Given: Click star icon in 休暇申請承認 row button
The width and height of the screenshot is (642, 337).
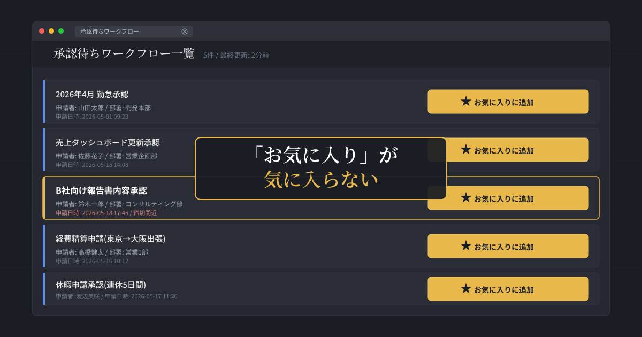Looking at the screenshot, I should pyautogui.click(x=465, y=288).
